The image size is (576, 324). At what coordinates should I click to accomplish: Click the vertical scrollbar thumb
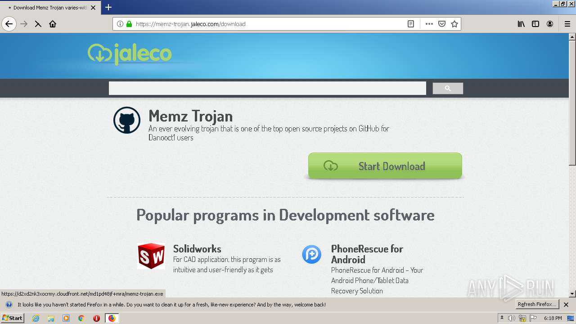[x=572, y=103]
